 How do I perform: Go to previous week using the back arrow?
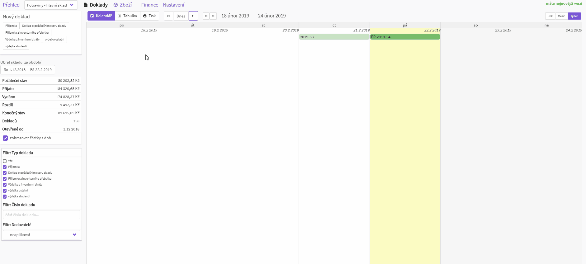[168, 16]
